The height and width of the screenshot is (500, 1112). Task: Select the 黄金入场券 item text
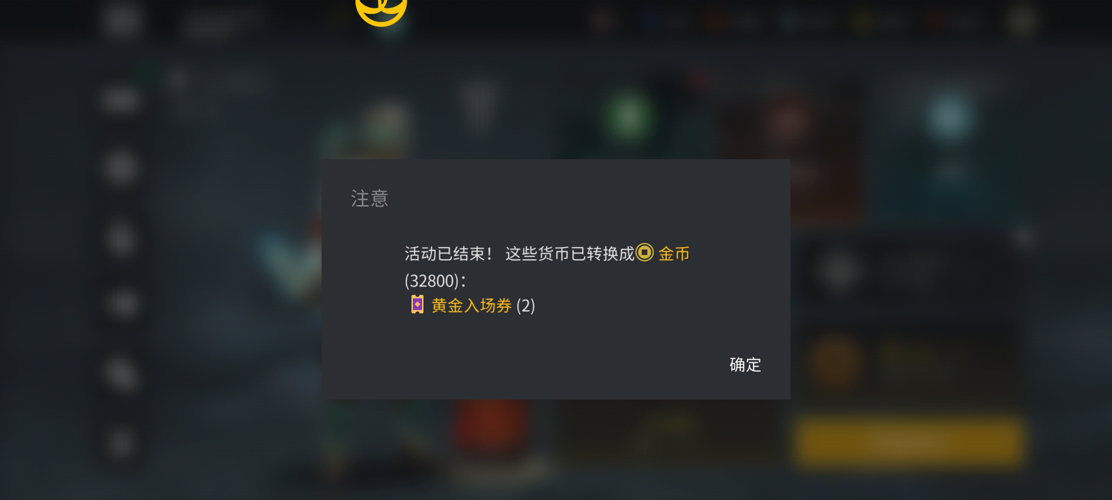pyautogui.click(x=471, y=306)
